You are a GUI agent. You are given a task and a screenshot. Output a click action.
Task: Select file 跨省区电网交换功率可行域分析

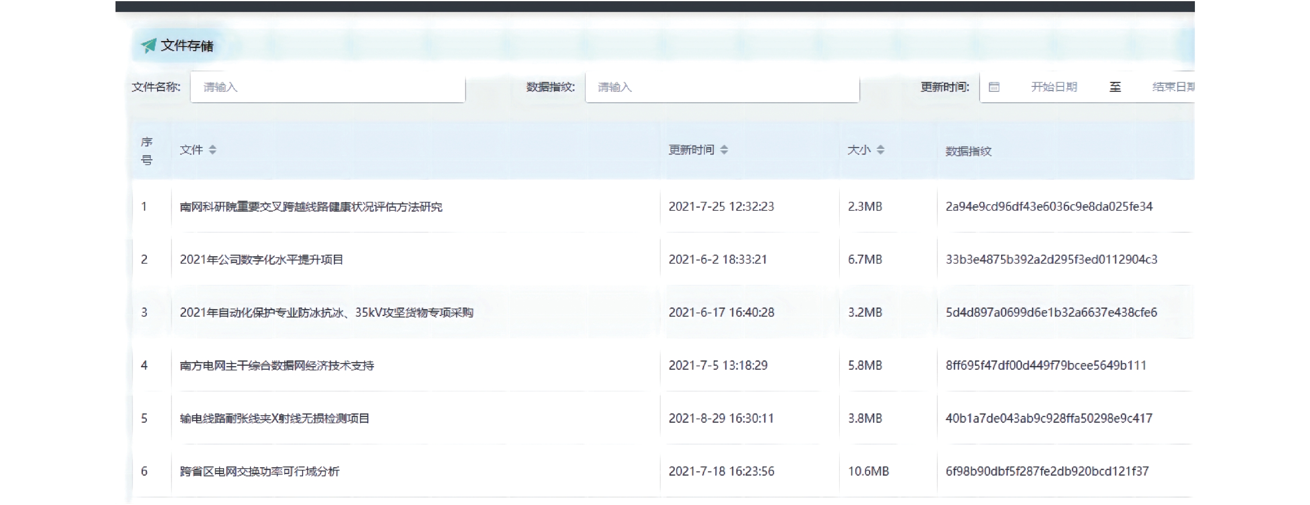tap(259, 471)
